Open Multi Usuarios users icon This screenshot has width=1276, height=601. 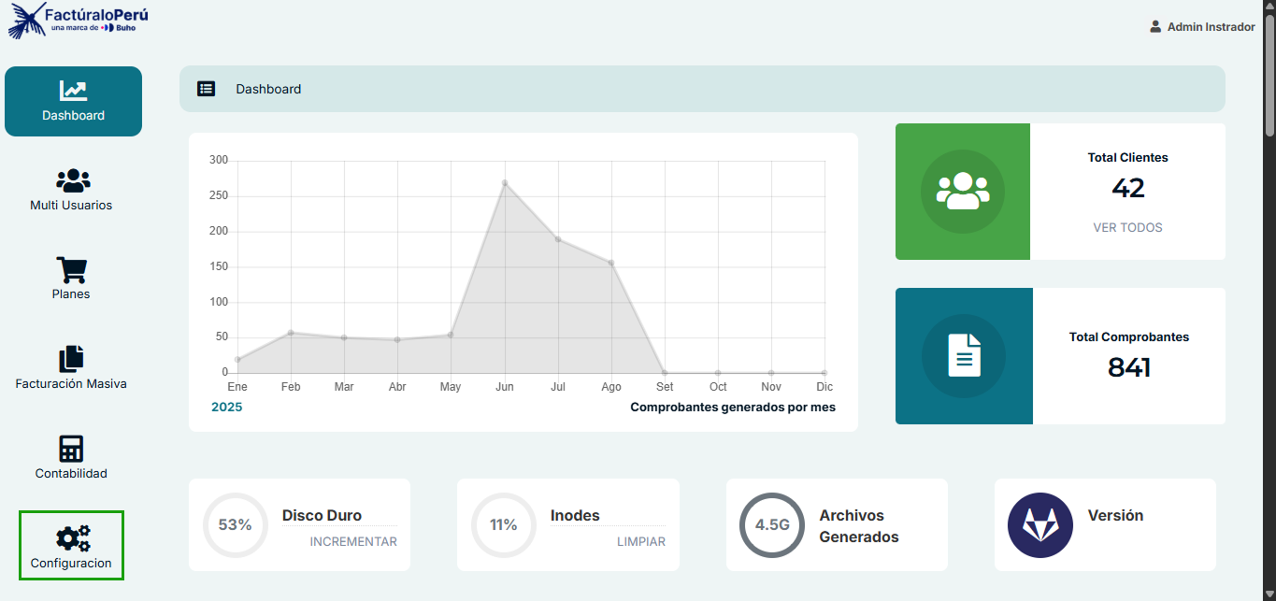(x=73, y=180)
